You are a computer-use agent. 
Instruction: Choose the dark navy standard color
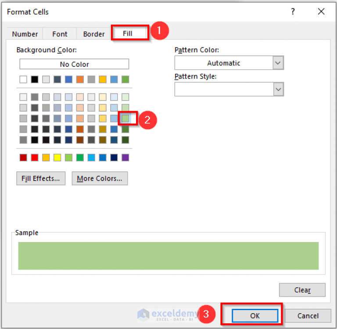pos(114,158)
